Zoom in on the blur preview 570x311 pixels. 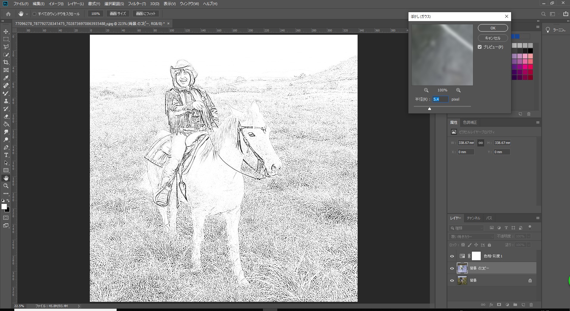click(x=458, y=90)
